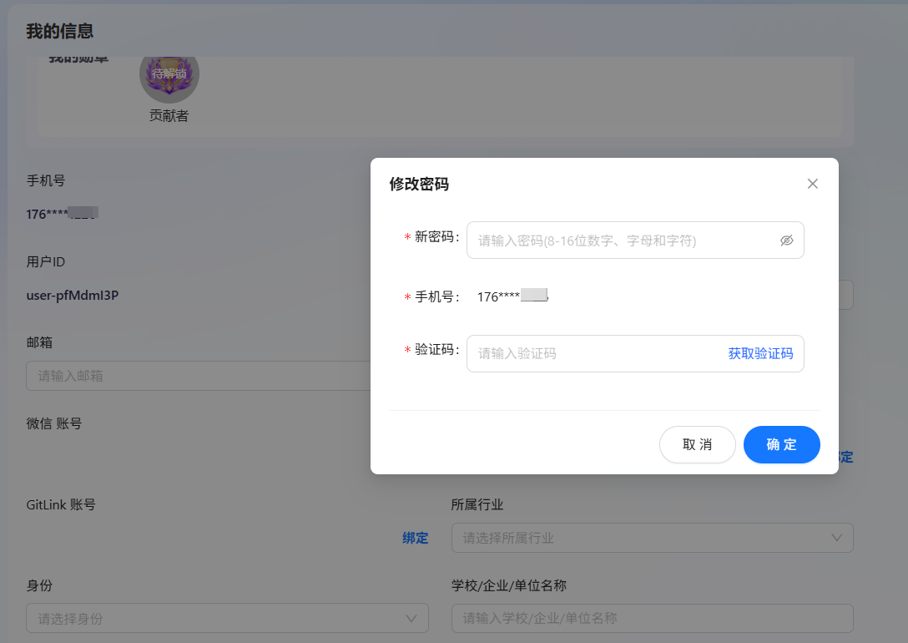Click the medal badge icon labeled 待解锁

(169, 73)
